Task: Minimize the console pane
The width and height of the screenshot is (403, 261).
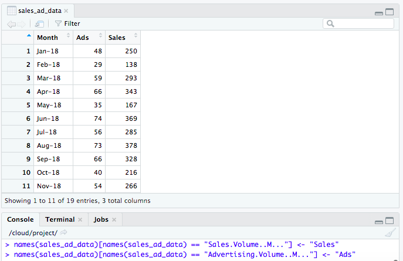Action: (380, 221)
